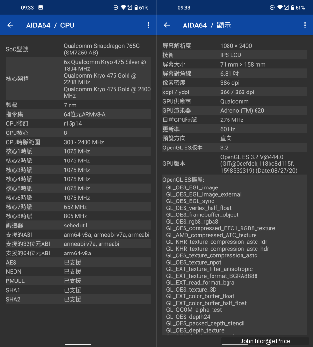This screenshot has height=347, width=313.
Task: Select 支援的64位元ABI arm64-v8a row
Action: coord(78,253)
